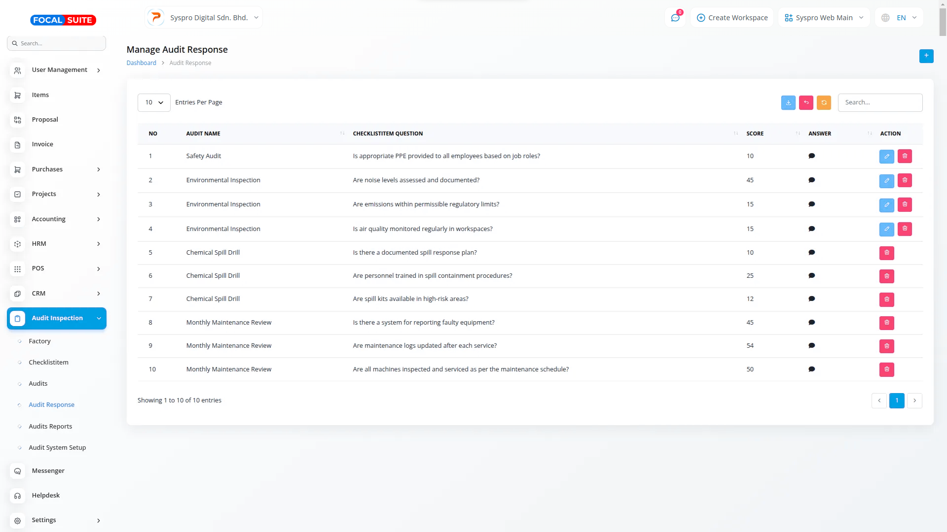The image size is (947, 532).
Task: Click the orange refresh icon button
Action: 824,102
